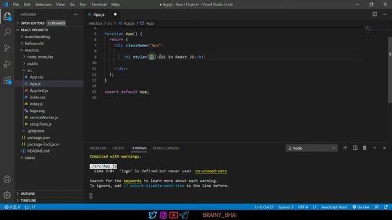This screenshot has height=220, width=392.
Task: Open the feedback icon in status bar
Action: [x=377, y=207]
